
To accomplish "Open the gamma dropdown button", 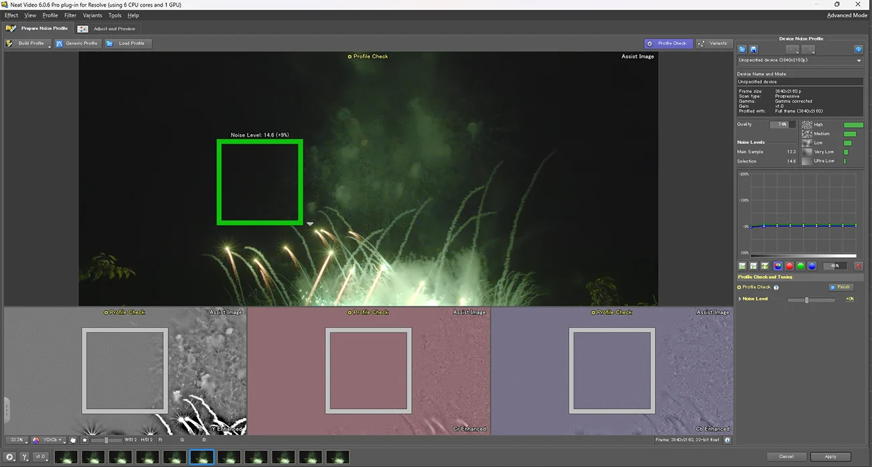I will point(25,457).
